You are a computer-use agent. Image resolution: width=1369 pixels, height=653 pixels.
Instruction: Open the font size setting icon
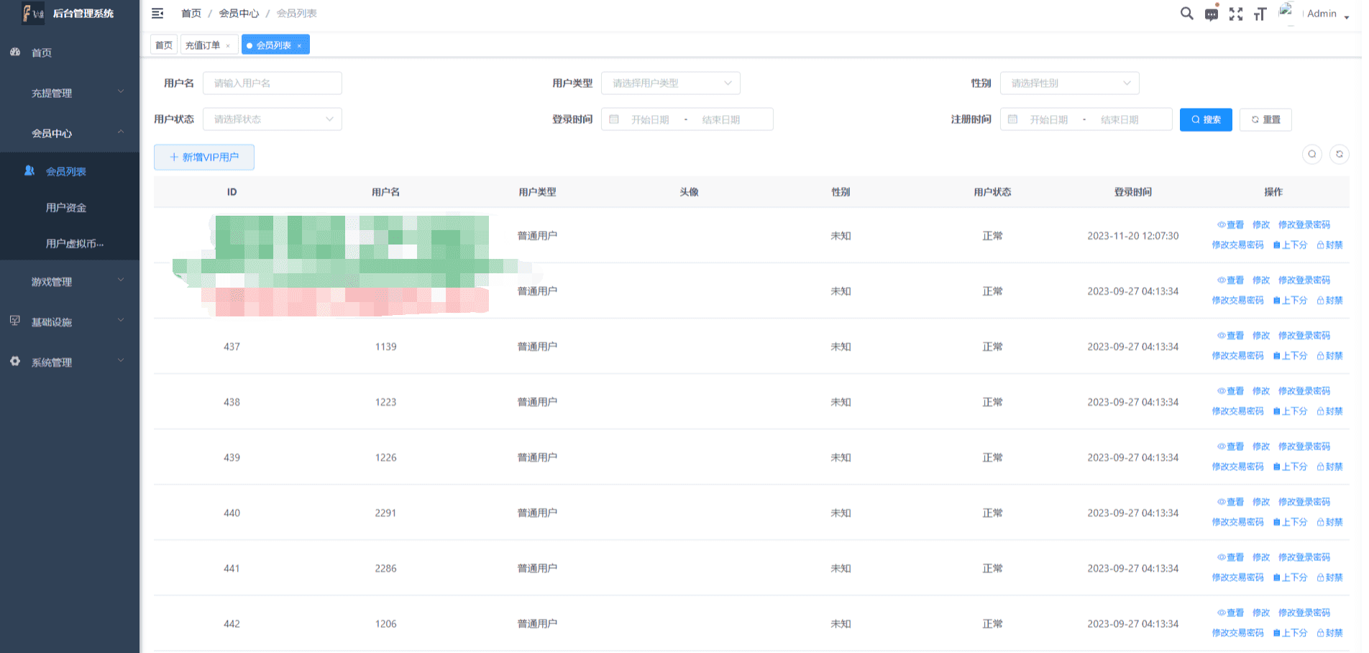[x=1260, y=14]
